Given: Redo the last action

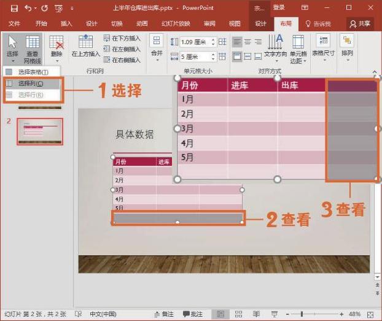Looking at the screenshot, I should pyautogui.click(x=45, y=8).
